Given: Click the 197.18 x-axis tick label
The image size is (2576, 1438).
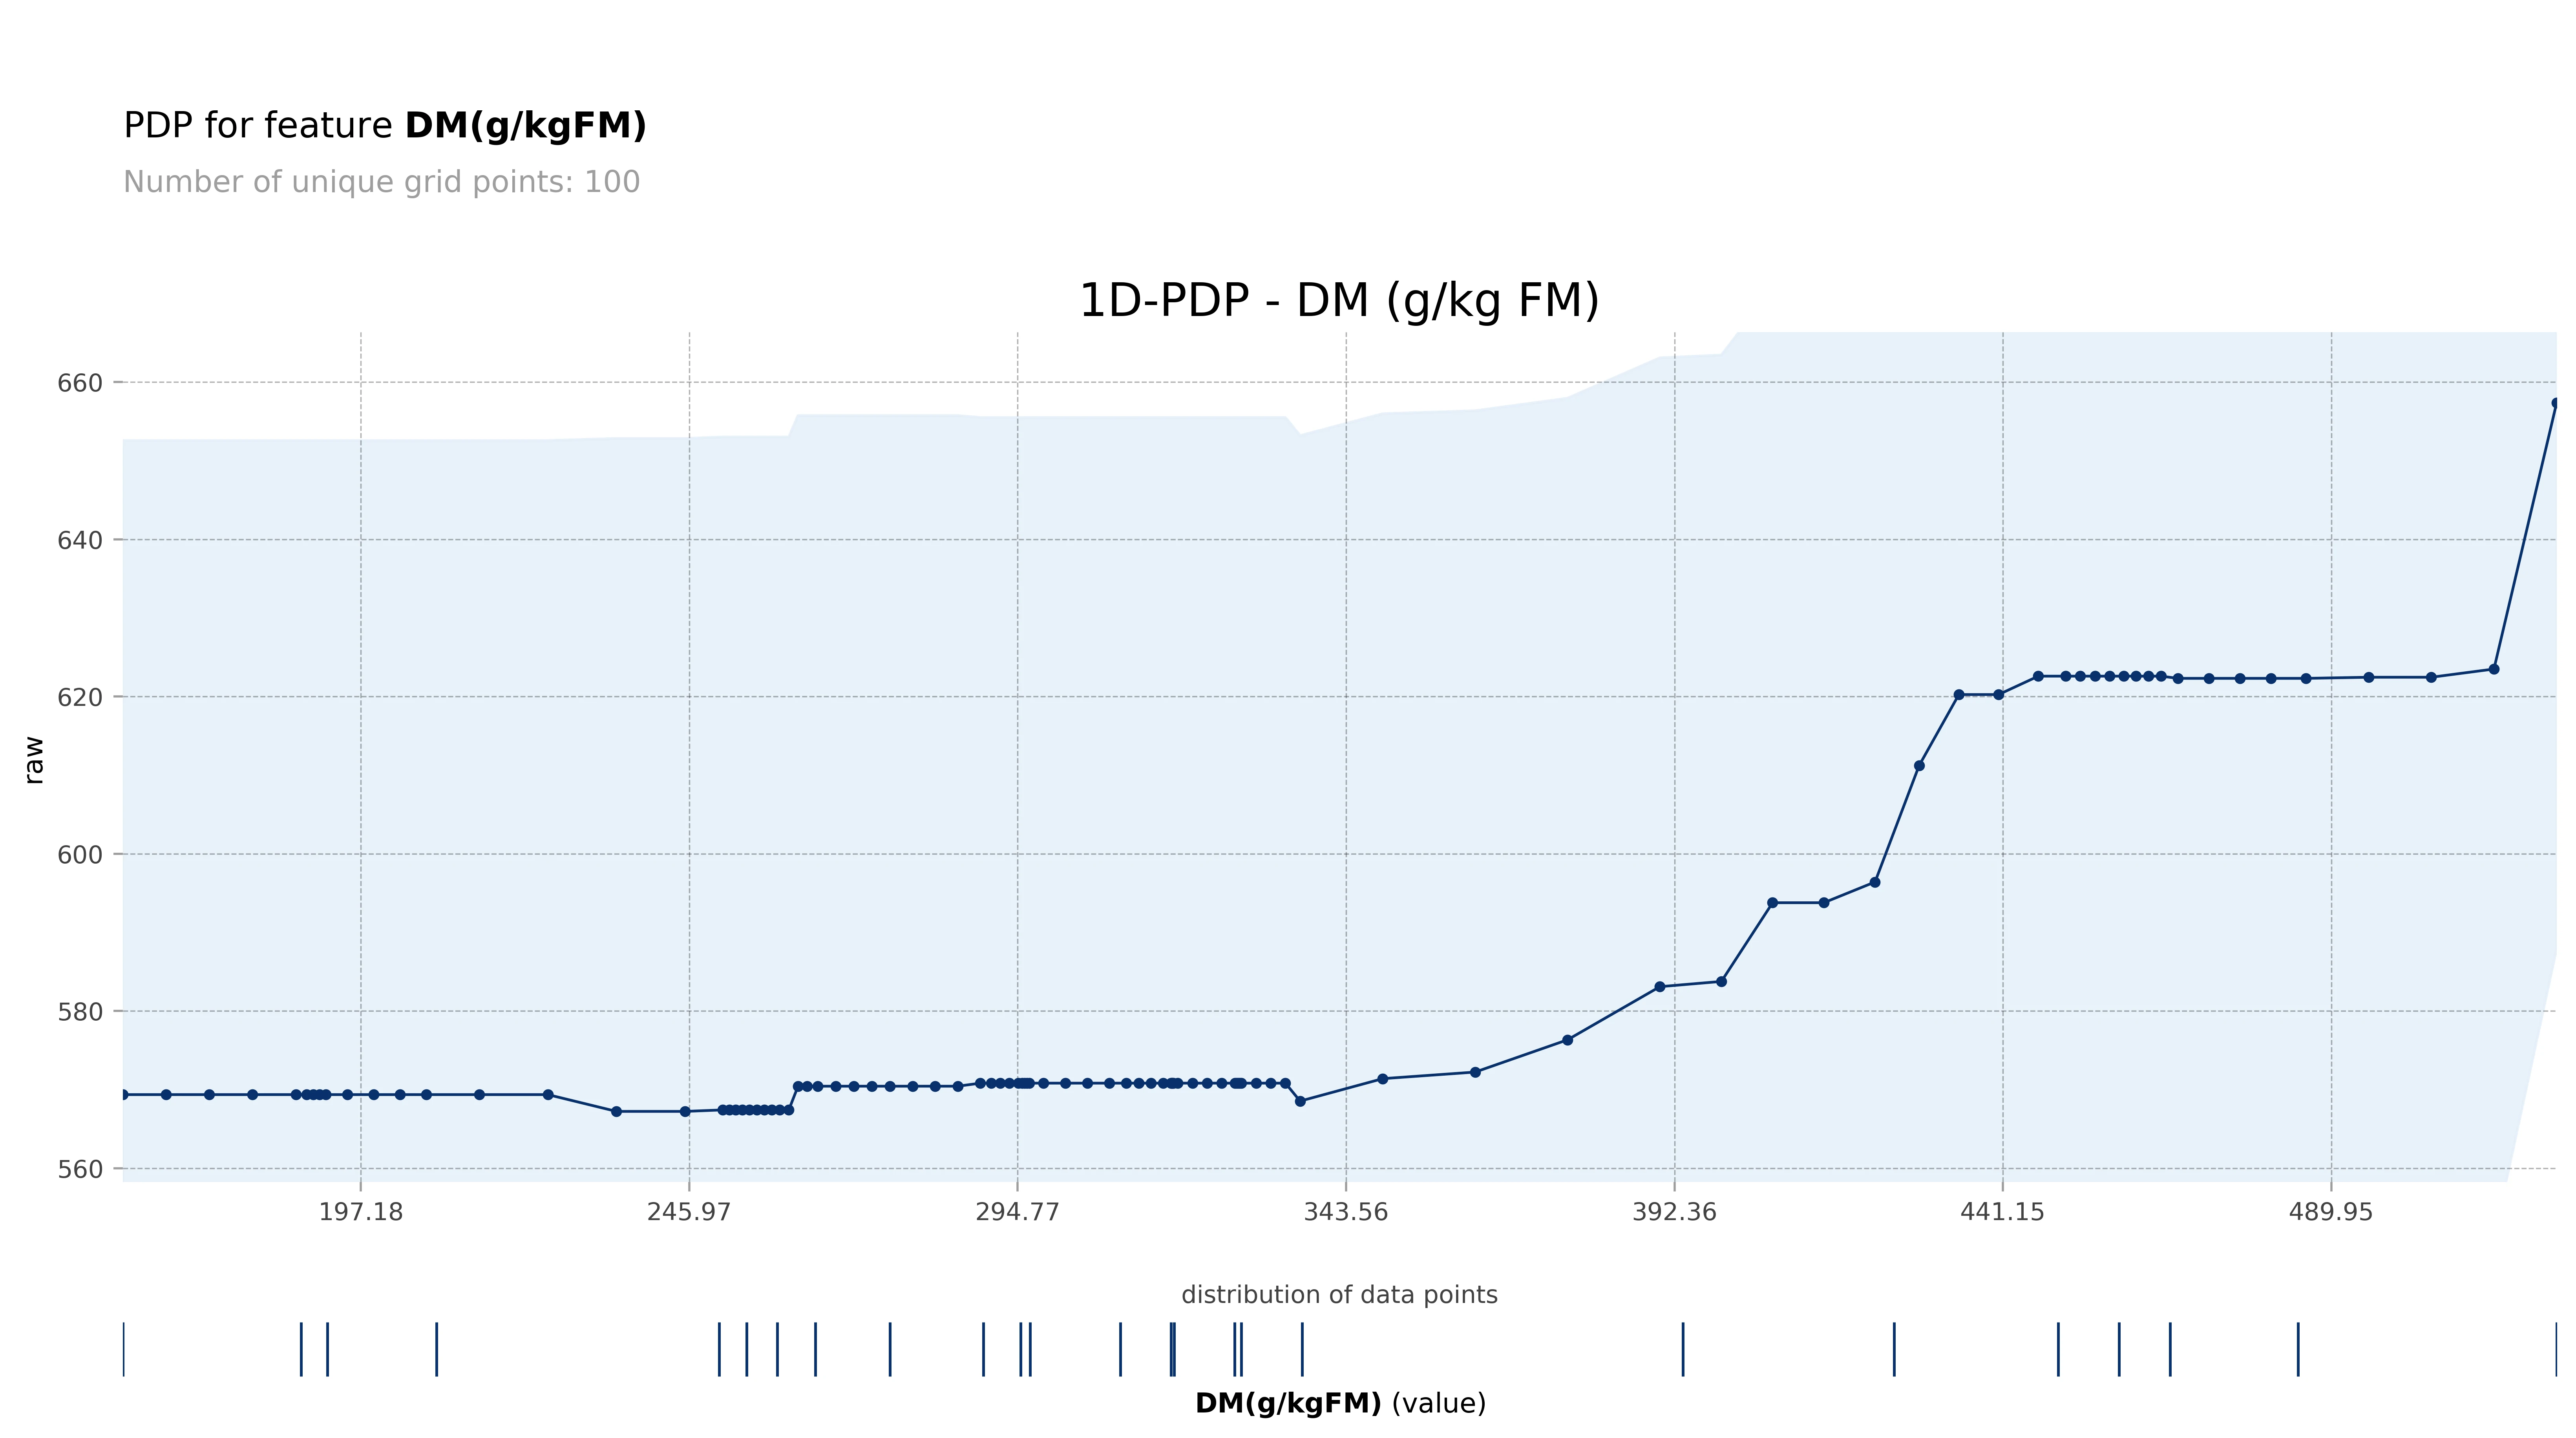Looking at the screenshot, I should tap(361, 1212).
